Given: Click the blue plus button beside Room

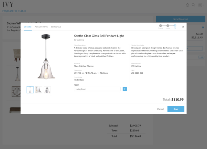Looking at the screenshot, I should (125, 89).
